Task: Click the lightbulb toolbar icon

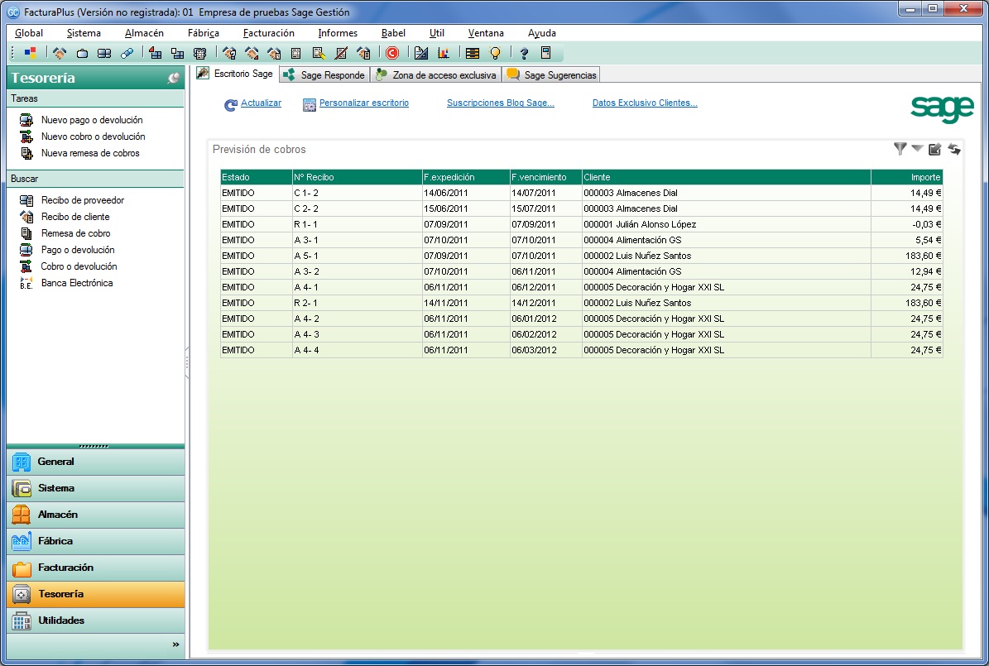Action: coord(495,53)
